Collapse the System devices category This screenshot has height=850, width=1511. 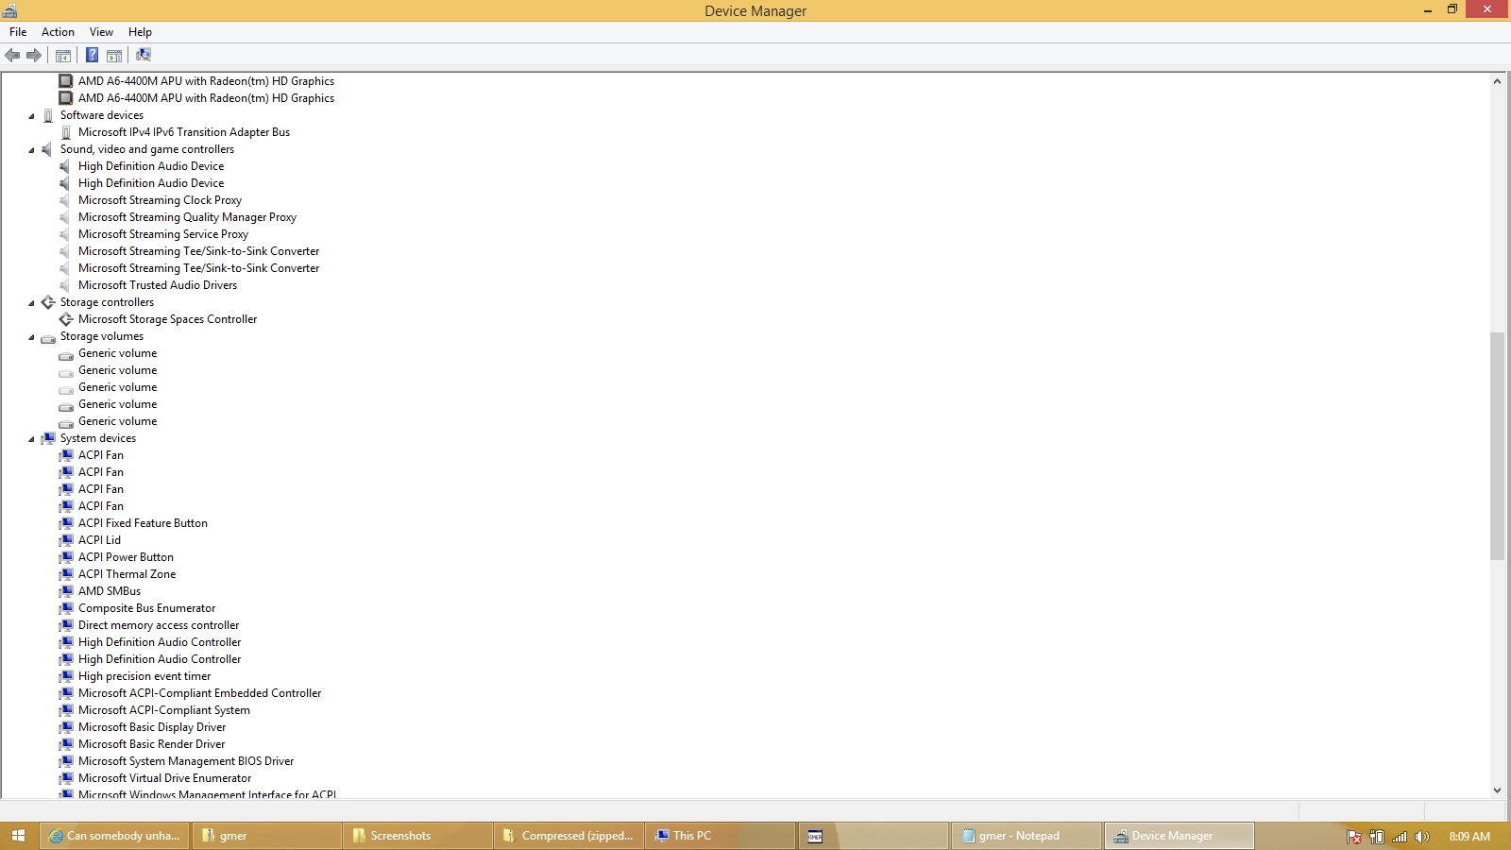pos(31,439)
